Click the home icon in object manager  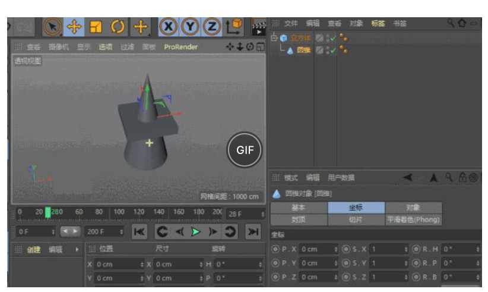click(462, 23)
